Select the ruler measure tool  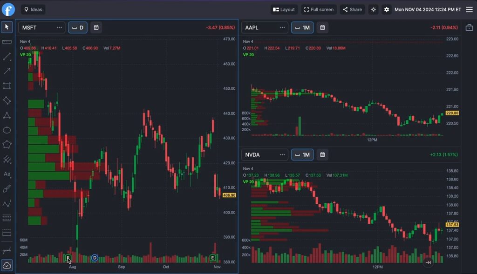(x=7, y=41)
